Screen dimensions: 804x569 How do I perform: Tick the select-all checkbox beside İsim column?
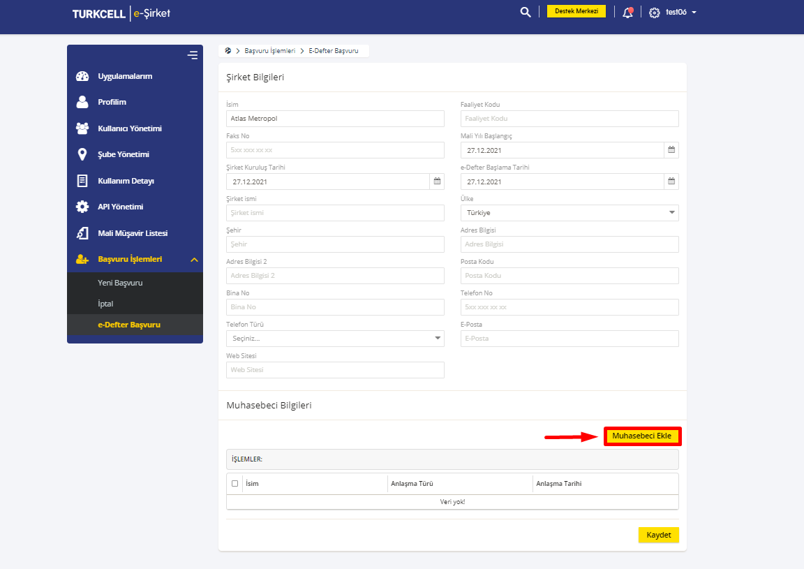(x=234, y=483)
